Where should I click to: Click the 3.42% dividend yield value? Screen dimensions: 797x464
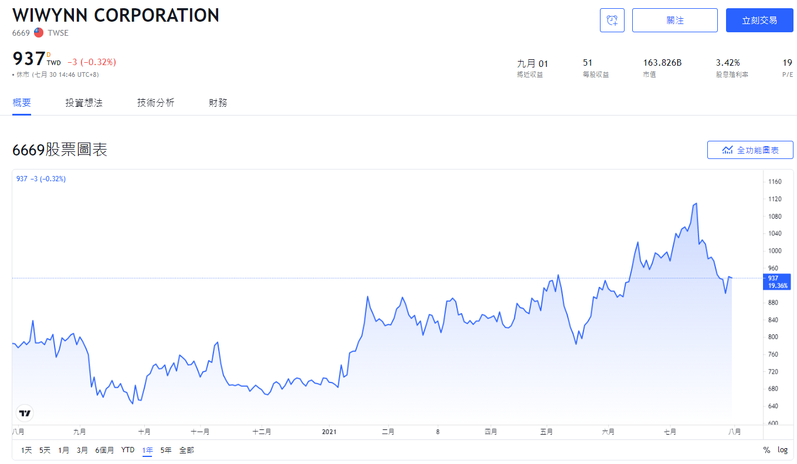pos(728,63)
